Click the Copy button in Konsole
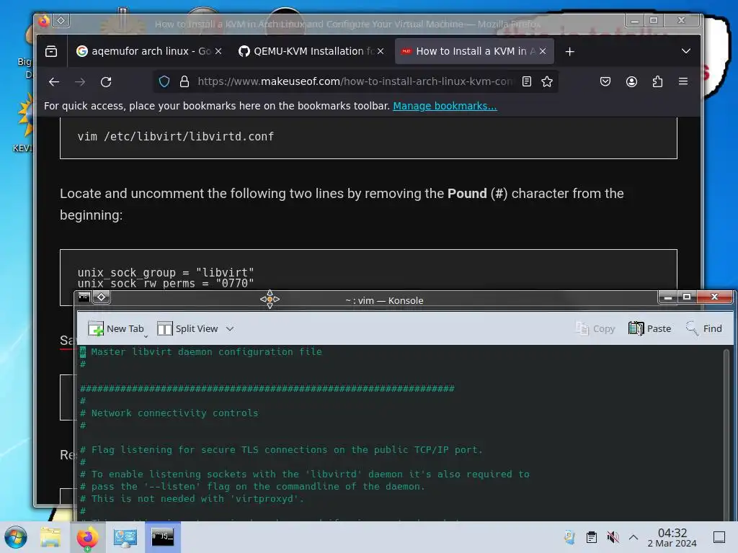Image resolution: width=738 pixels, height=553 pixels. point(595,328)
